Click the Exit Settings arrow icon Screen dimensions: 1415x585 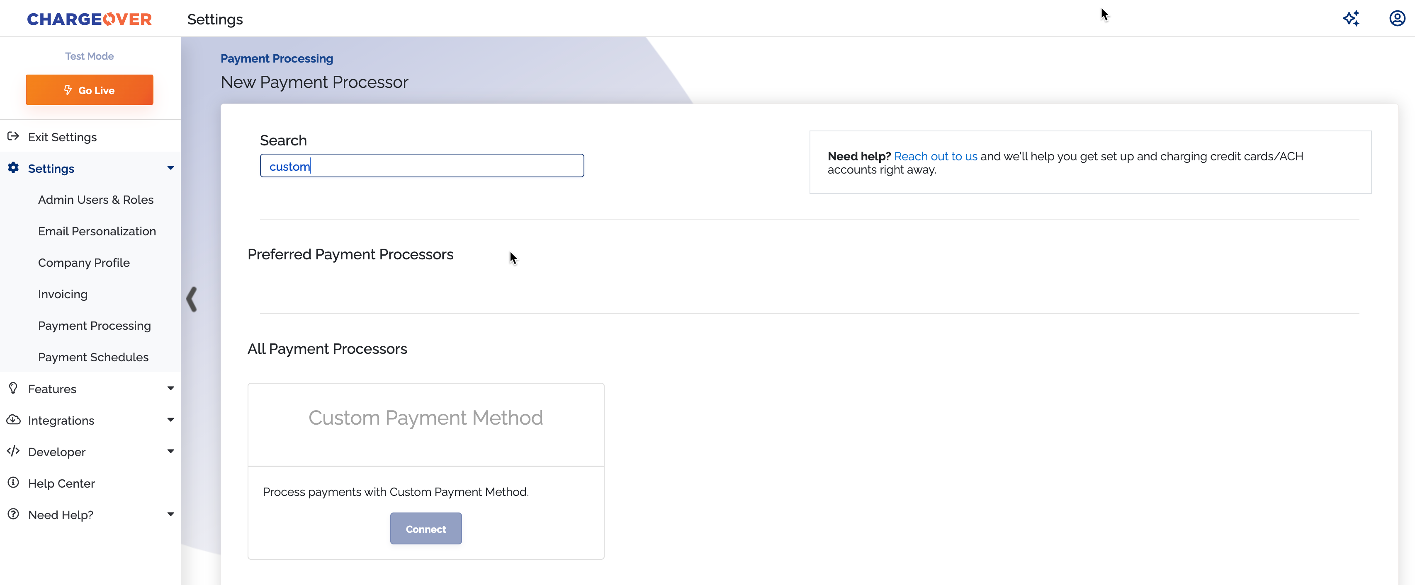13,136
